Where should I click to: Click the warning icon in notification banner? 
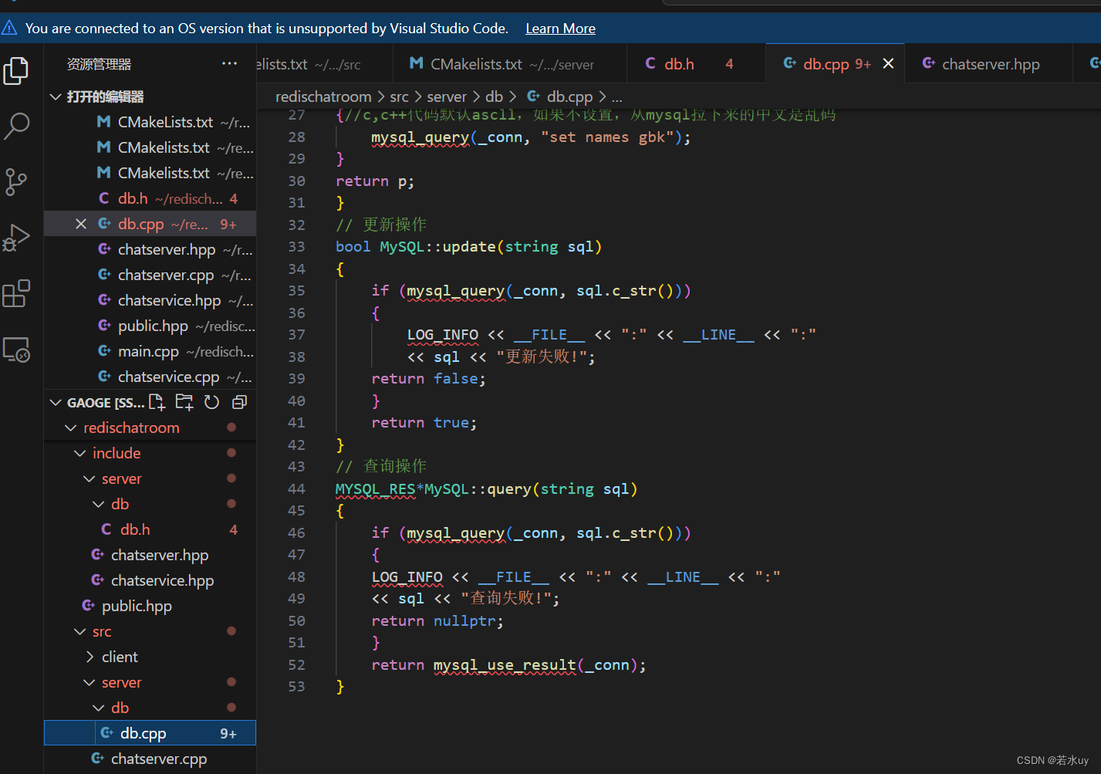[9, 29]
